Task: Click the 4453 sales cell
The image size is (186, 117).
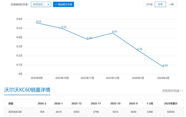Action: (x=76, y=112)
